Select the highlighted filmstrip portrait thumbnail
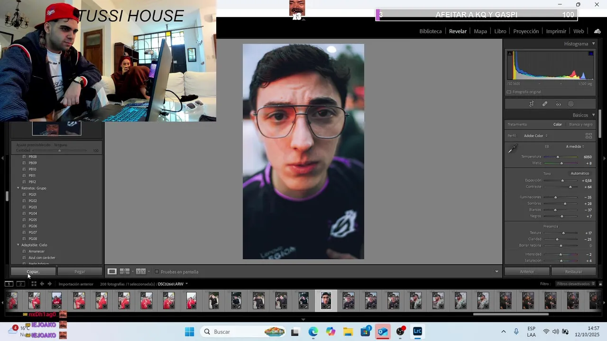Image resolution: width=607 pixels, height=341 pixels. (326, 301)
